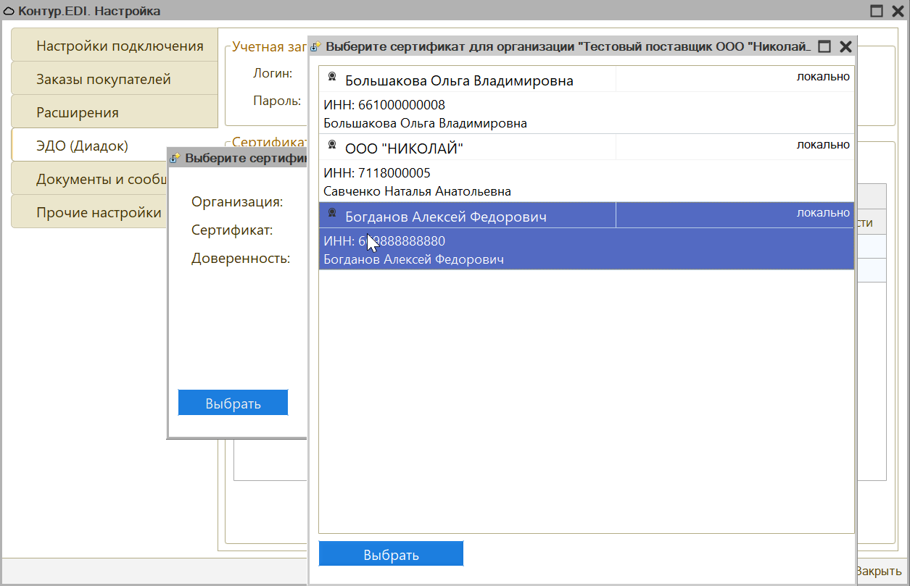Click certificate icon beside Богданов Алексей Федорович
The width and height of the screenshot is (910, 586).
click(332, 213)
